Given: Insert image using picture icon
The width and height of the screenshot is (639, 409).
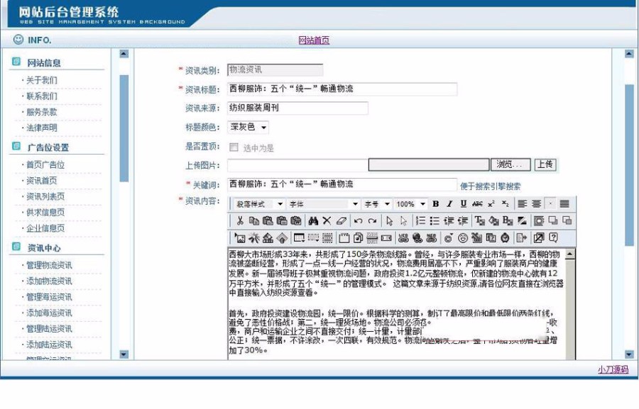Looking at the screenshot, I should click(240, 238).
